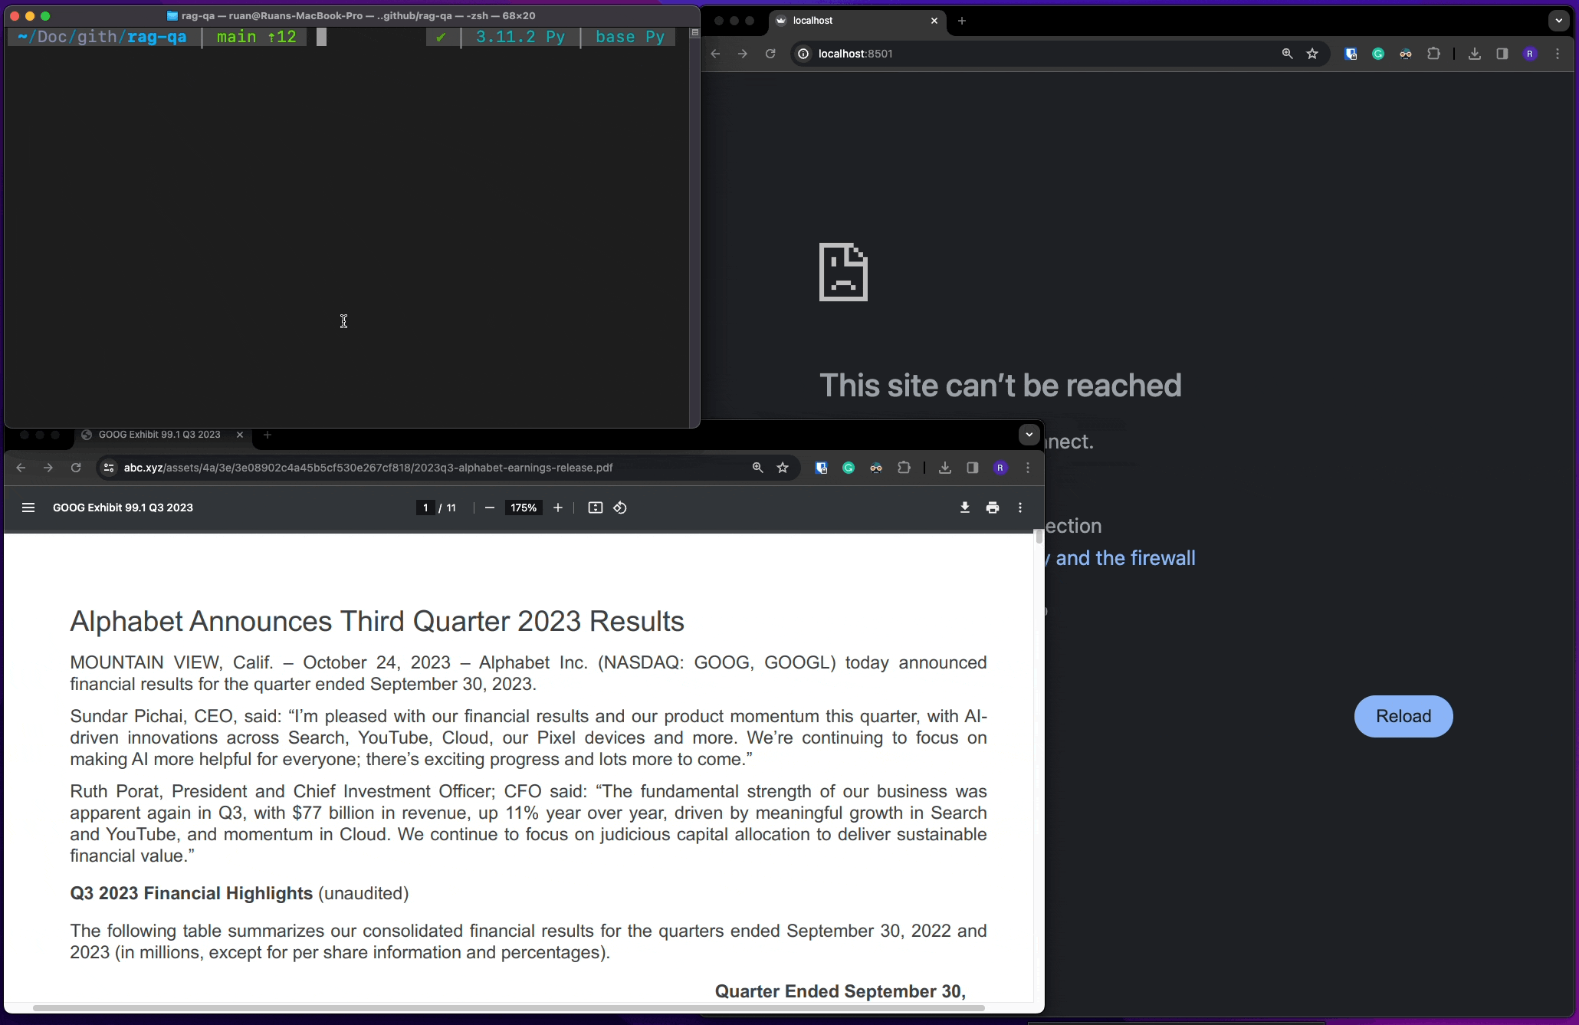
Task: Click the PDF download icon
Action: click(x=964, y=508)
